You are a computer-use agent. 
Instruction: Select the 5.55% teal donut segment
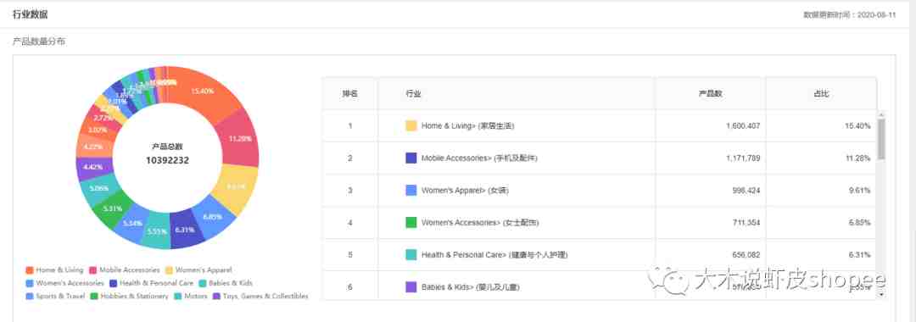[157, 232]
